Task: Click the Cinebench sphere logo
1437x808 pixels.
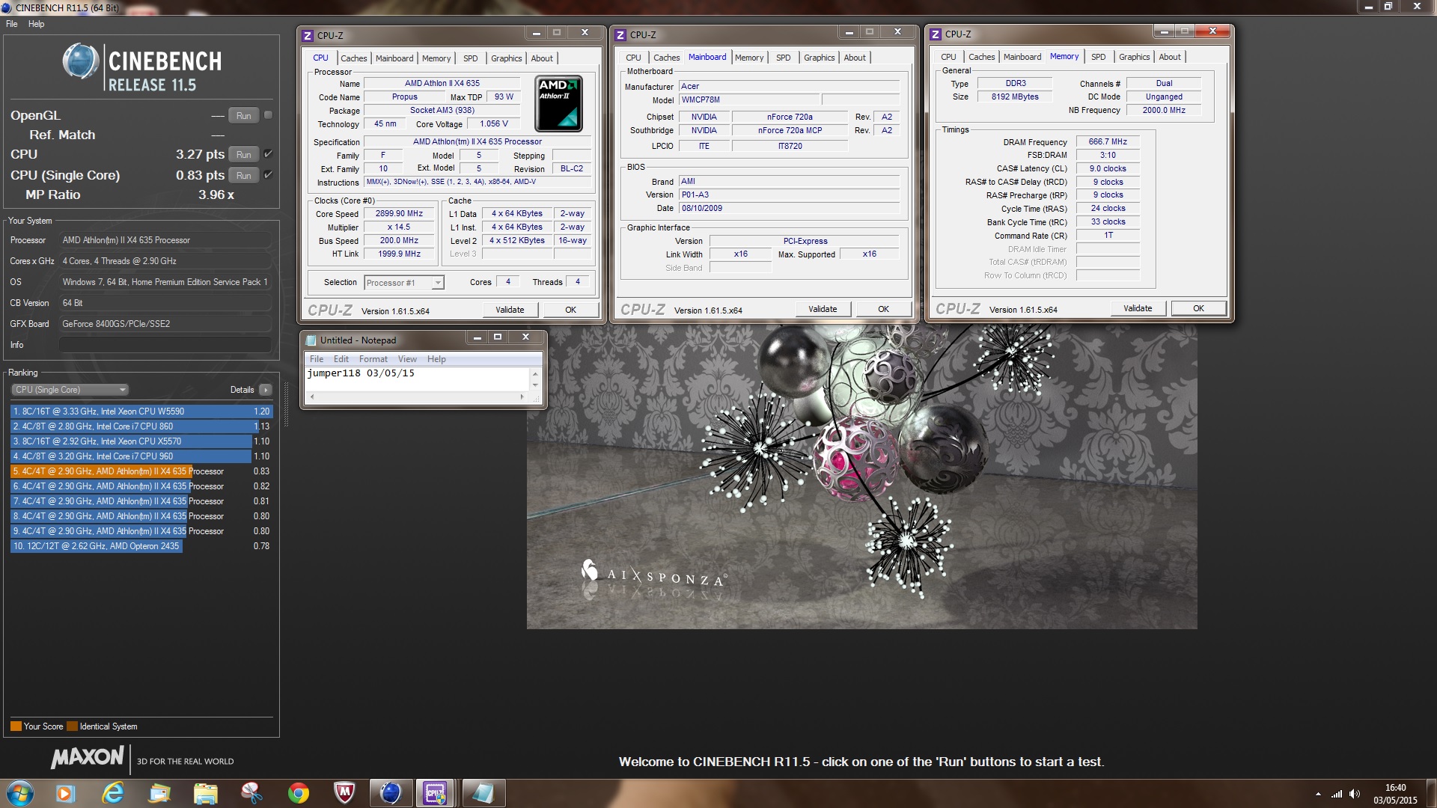Action: tap(80, 61)
